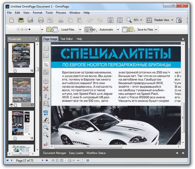Click the thumbnails panel vertical scrollbar handle
The image size is (195, 169).
(x=37, y=69)
